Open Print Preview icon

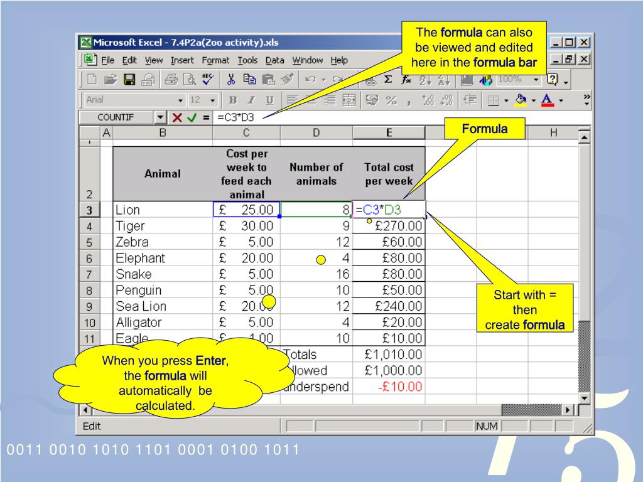pyautogui.click(x=190, y=80)
